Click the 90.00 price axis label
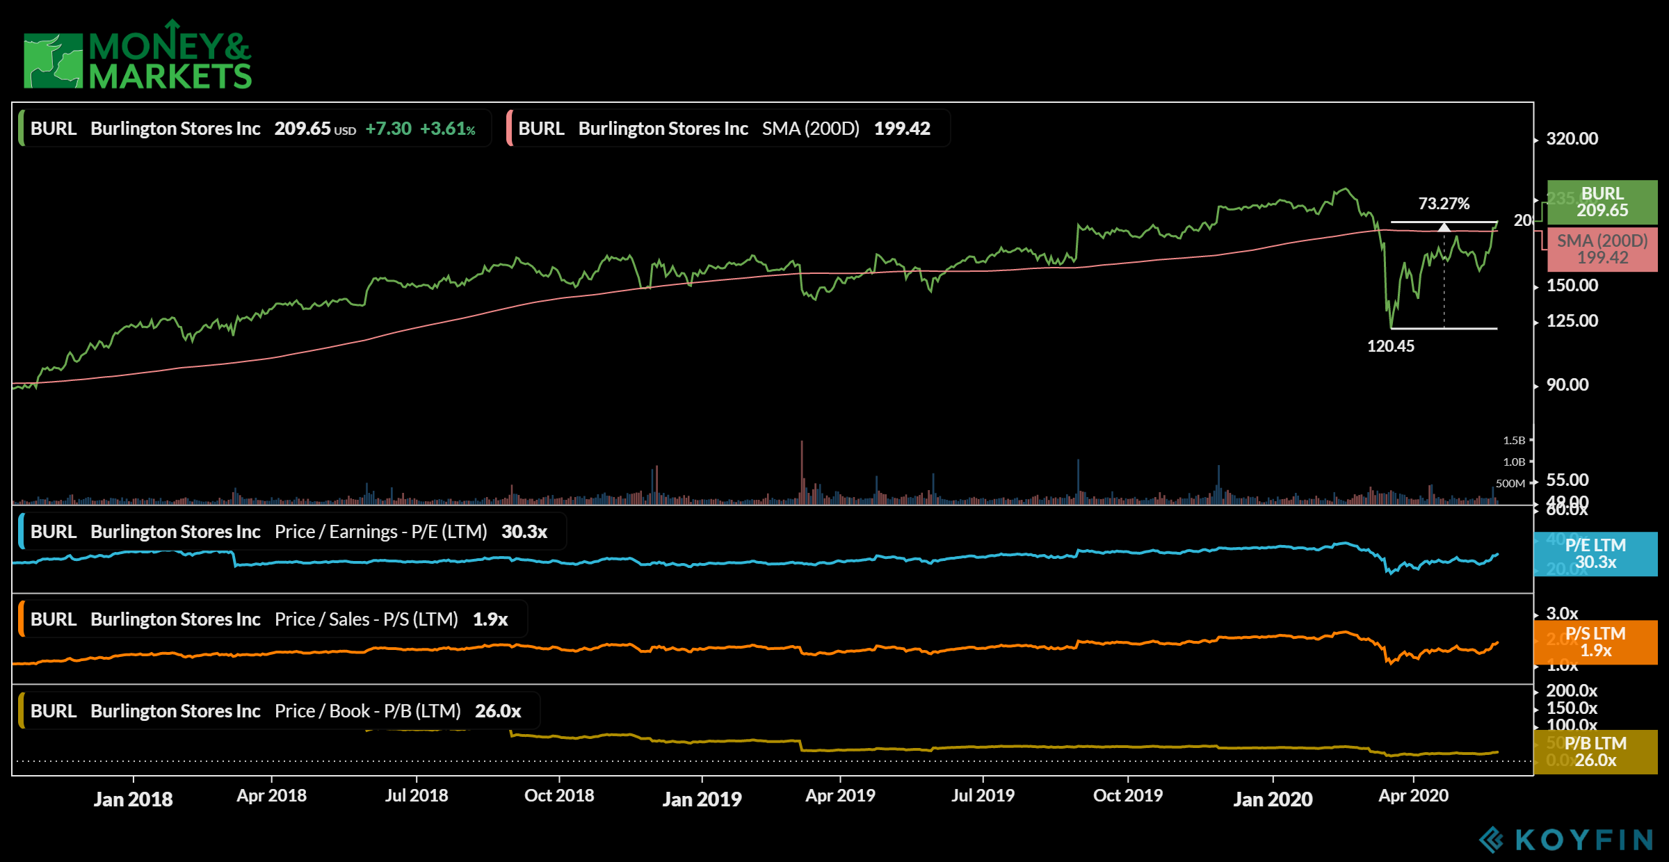The width and height of the screenshot is (1669, 862). coord(1567,385)
